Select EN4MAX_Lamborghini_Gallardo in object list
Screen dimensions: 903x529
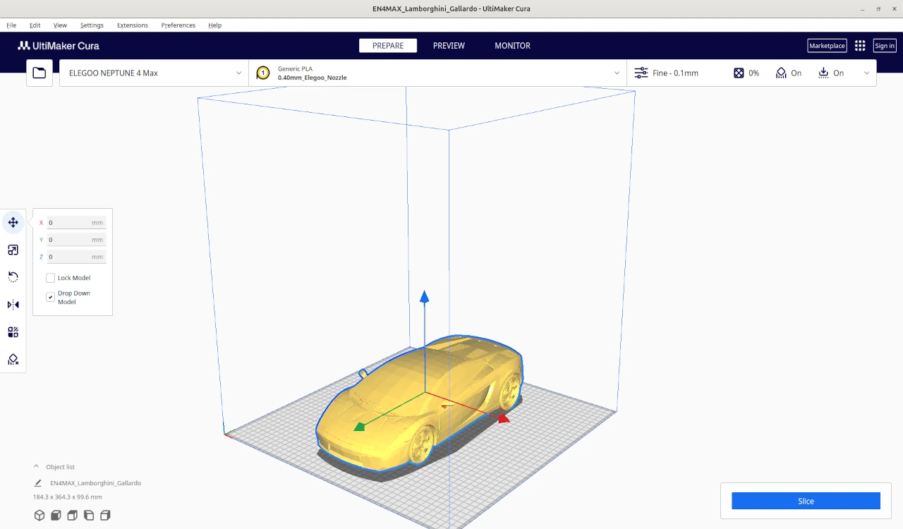95,483
